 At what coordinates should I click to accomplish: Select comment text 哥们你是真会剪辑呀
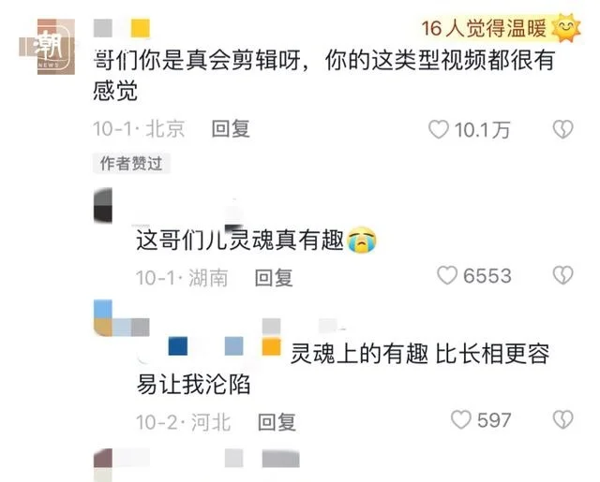point(197,60)
